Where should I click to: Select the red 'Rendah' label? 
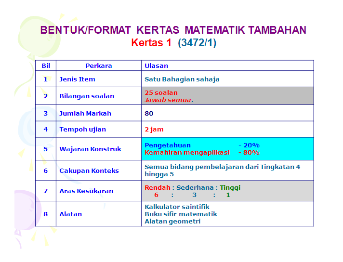click(158, 188)
